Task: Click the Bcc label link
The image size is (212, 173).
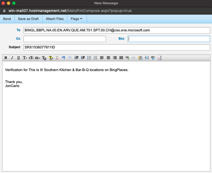Action: [x=121, y=39]
